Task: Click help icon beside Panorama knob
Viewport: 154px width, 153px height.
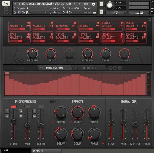Action: (x=17, y=61)
